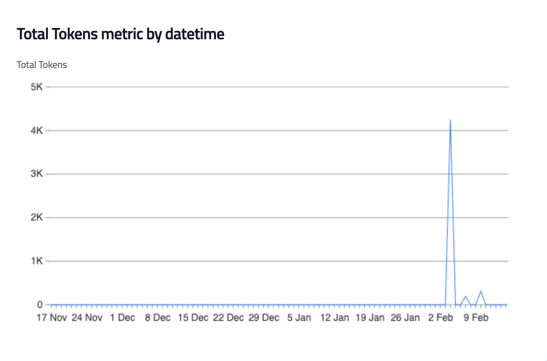Click the 1K y-axis tick label
The image size is (547, 361).
(x=37, y=261)
